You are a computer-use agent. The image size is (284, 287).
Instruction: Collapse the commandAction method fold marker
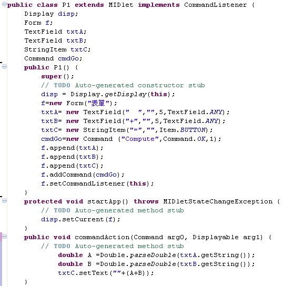point(4,237)
